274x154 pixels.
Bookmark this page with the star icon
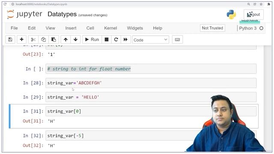point(261,4)
